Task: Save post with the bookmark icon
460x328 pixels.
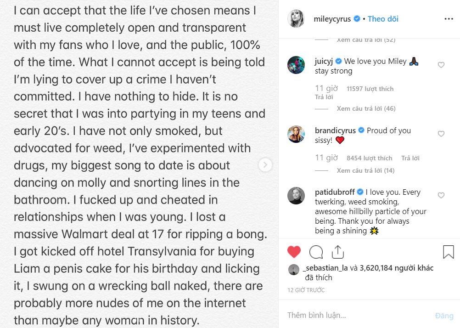Action: [x=448, y=252]
